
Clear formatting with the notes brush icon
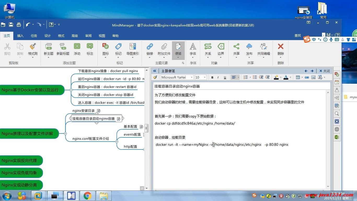155,77
